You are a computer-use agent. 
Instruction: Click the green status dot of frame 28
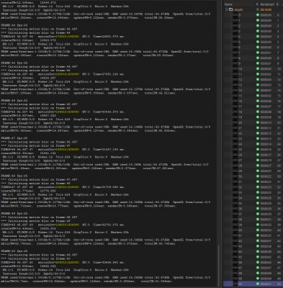click(258, 166)
